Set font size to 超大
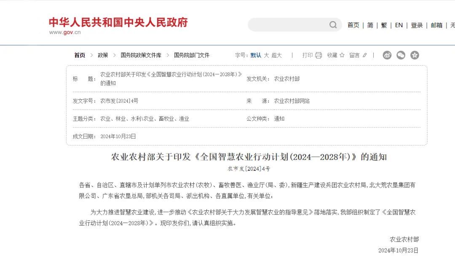Screen dimensions: 455x260 pos(276,55)
